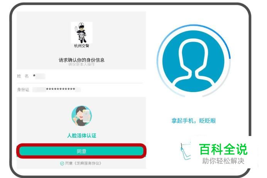Tap the green 同意 button
The width and height of the screenshot is (267, 178).
pos(81,151)
